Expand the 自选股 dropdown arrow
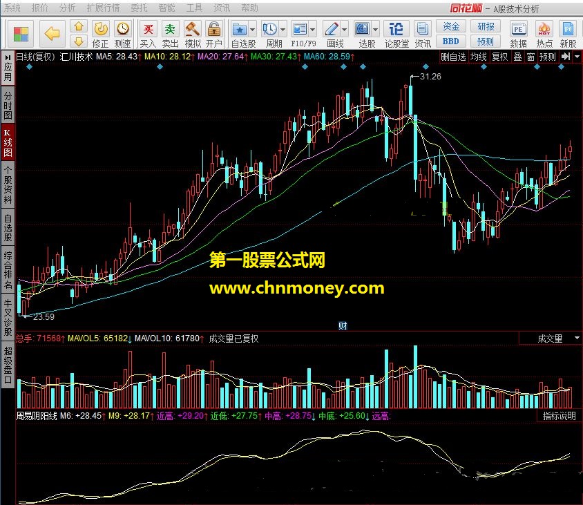 coord(252,29)
